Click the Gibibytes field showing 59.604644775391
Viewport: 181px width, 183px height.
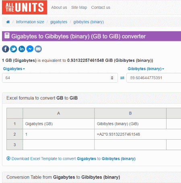coord(154,78)
